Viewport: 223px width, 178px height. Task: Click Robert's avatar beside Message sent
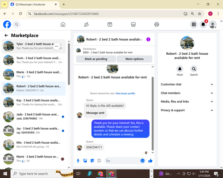pyautogui.click(x=79, y=115)
